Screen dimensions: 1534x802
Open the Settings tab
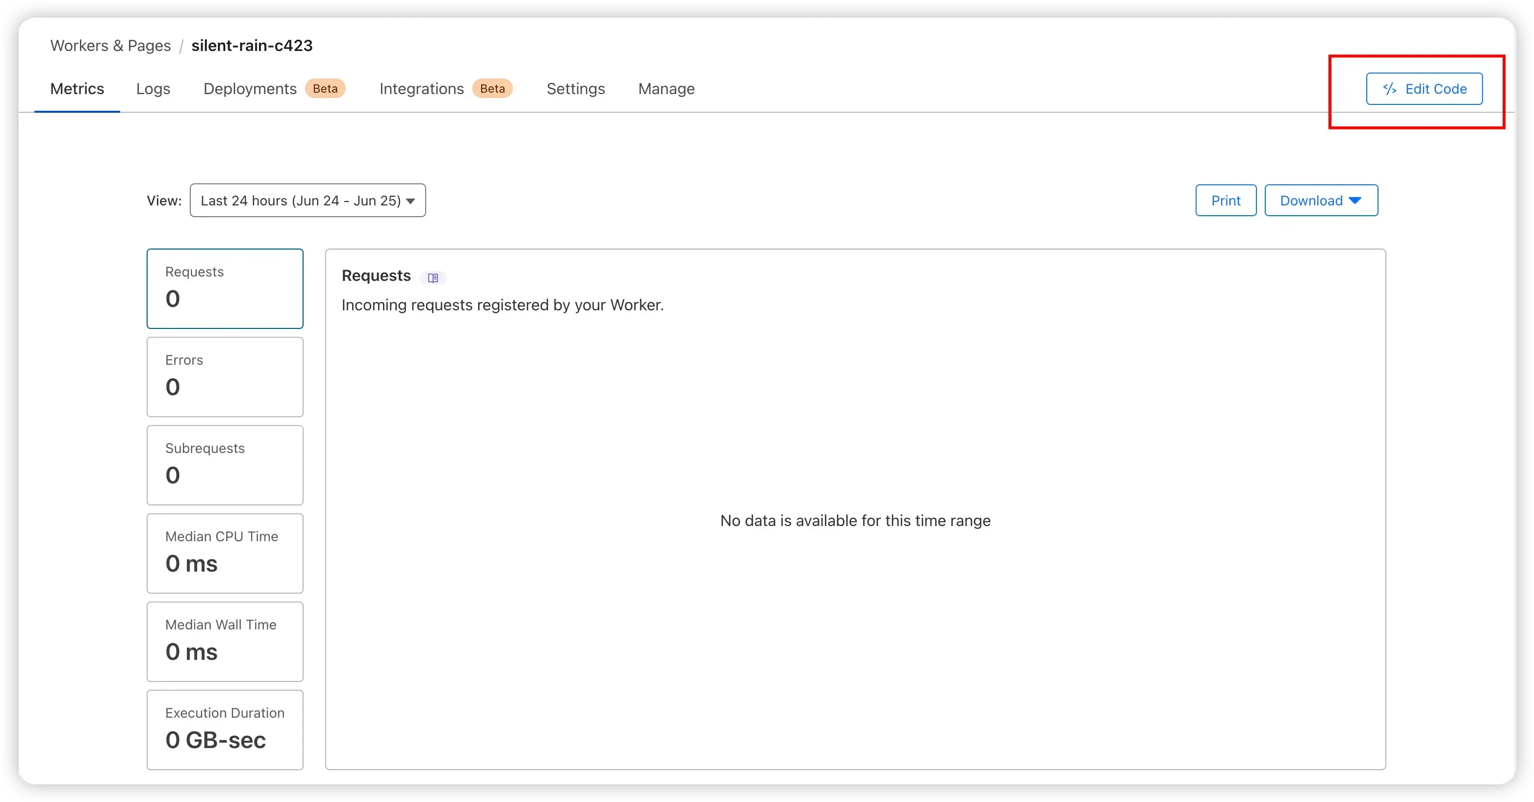tap(576, 89)
